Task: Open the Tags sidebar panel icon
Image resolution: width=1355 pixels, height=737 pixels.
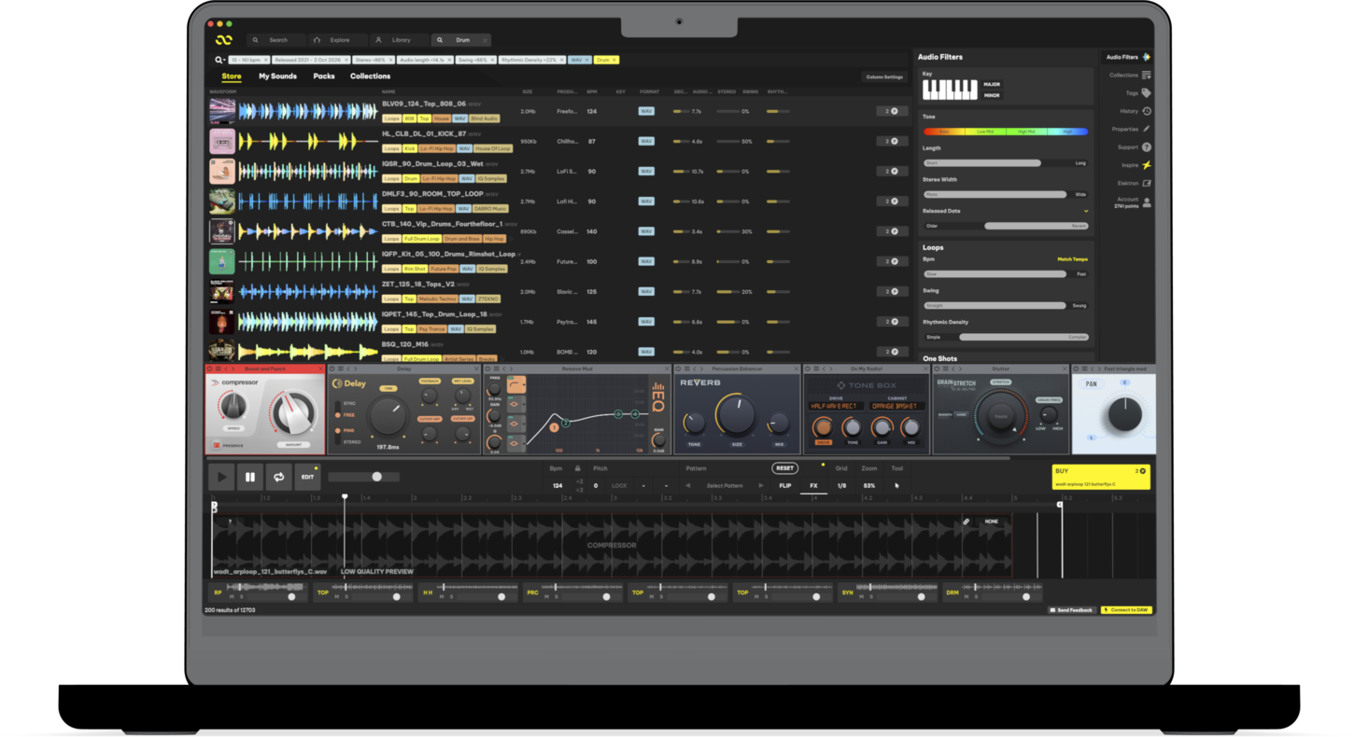Action: click(x=1146, y=93)
